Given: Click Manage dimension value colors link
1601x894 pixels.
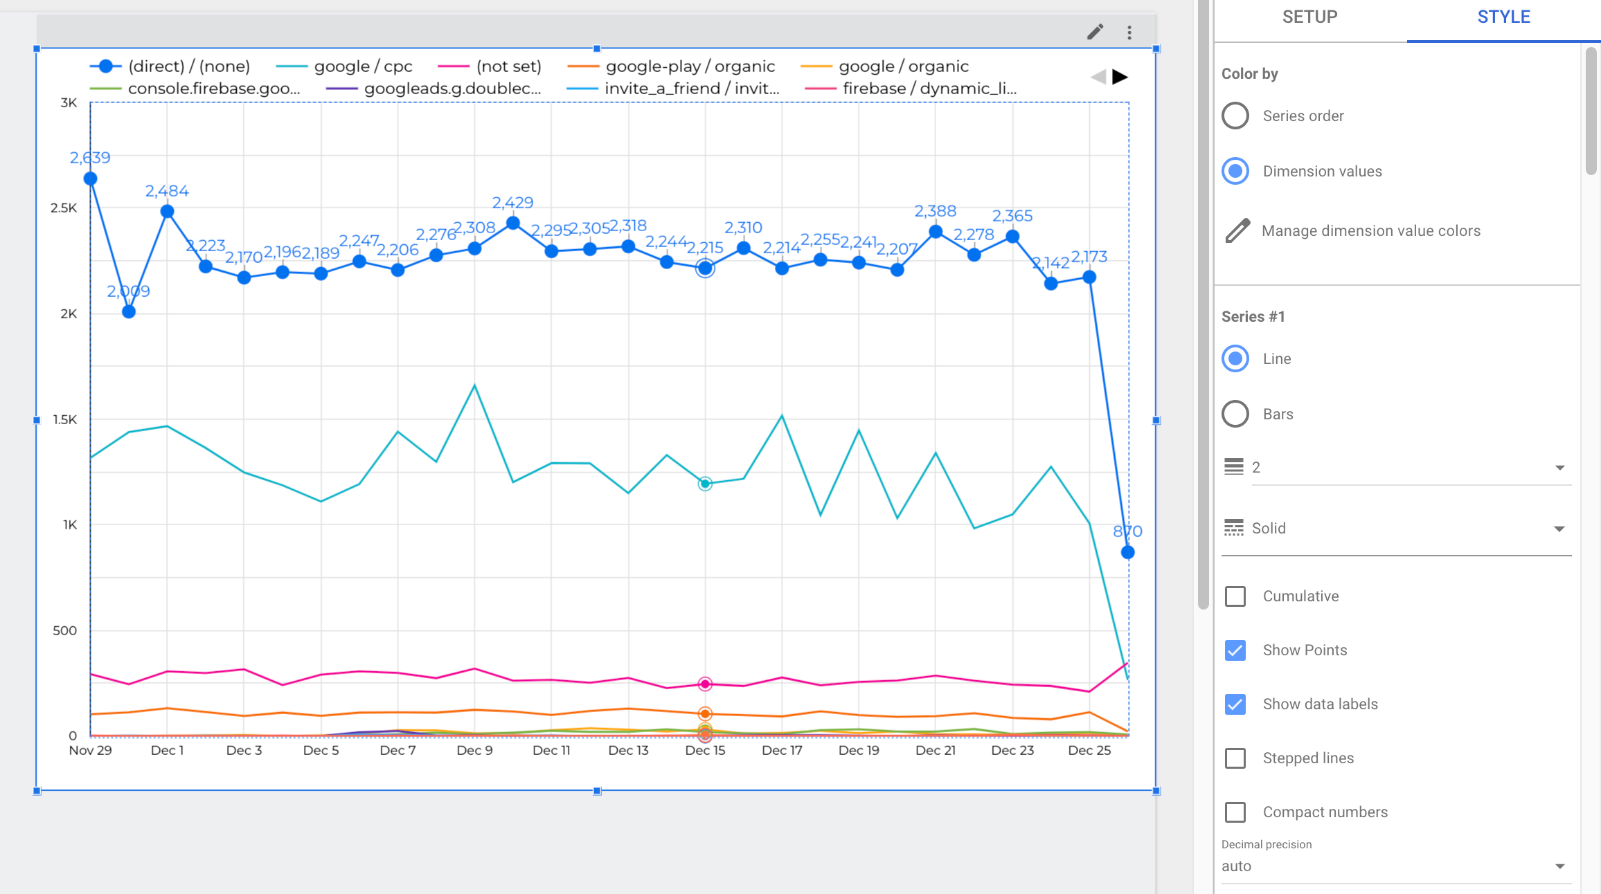Looking at the screenshot, I should pos(1370,230).
